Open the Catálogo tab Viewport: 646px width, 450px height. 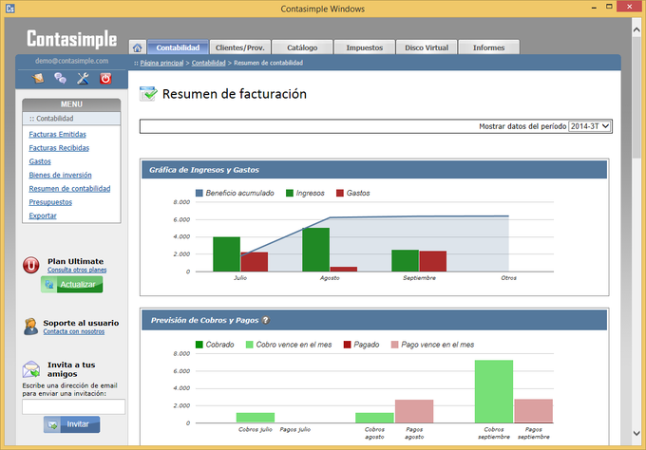tap(302, 47)
